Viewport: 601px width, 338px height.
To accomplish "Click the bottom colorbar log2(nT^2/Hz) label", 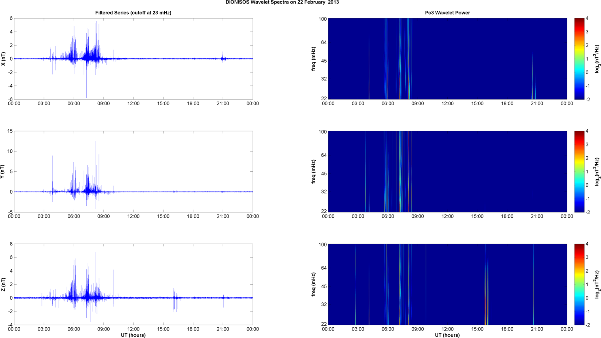I will (597, 285).
